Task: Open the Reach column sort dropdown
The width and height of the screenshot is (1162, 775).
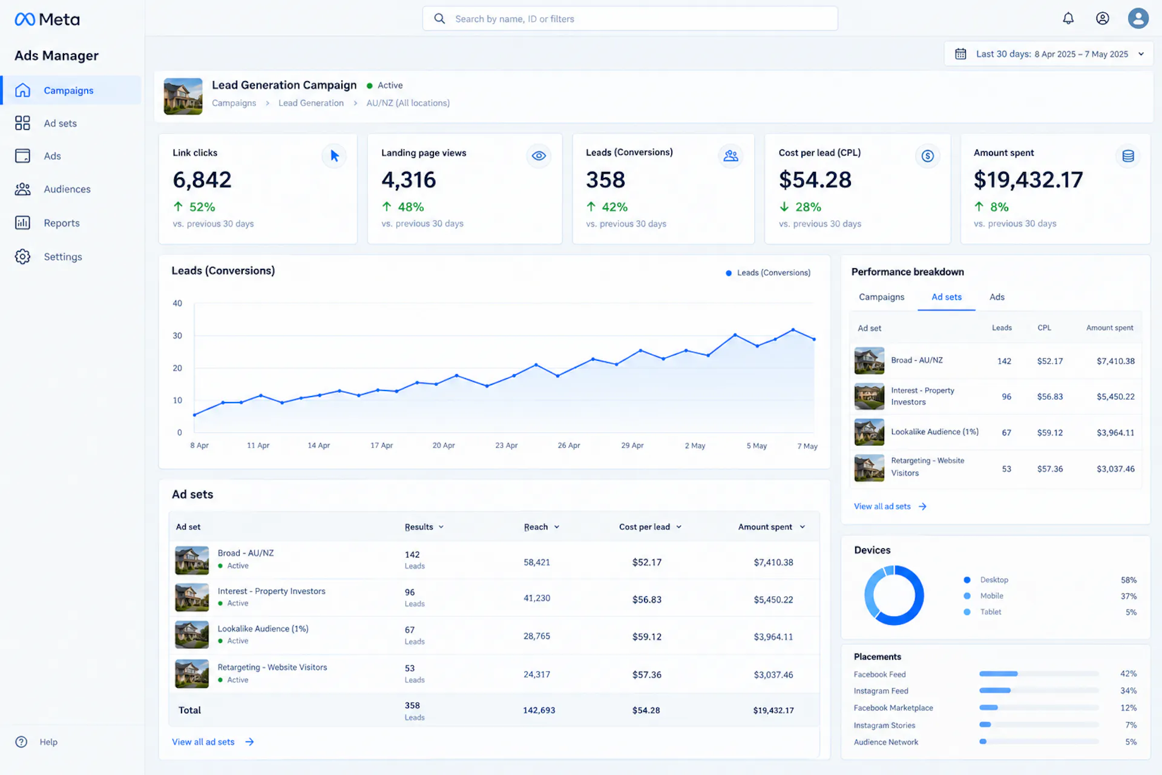Action: [556, 527]
